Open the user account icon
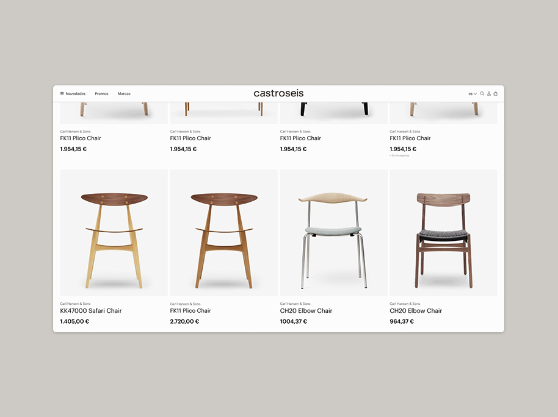 (x=489, y=94)
